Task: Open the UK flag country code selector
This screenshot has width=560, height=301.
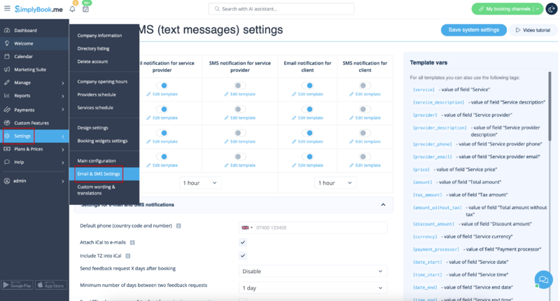Action: click(247, 227)
